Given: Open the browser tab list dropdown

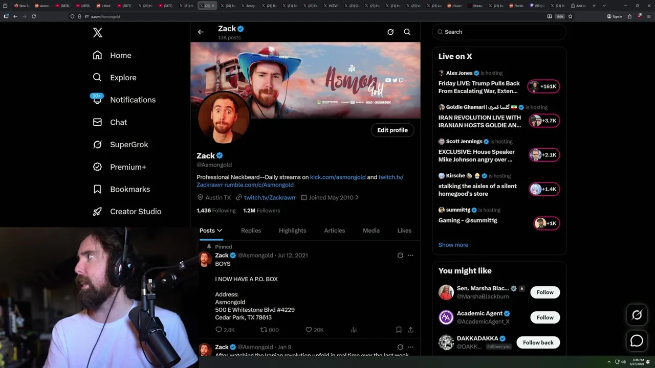Looking at the screenshot, I should [604, 6].
